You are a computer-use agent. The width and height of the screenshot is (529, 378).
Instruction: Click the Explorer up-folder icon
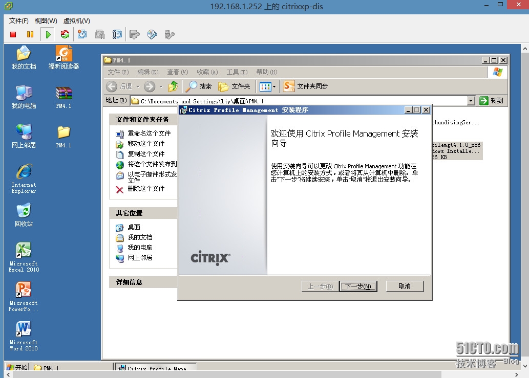tap(173, 86)
